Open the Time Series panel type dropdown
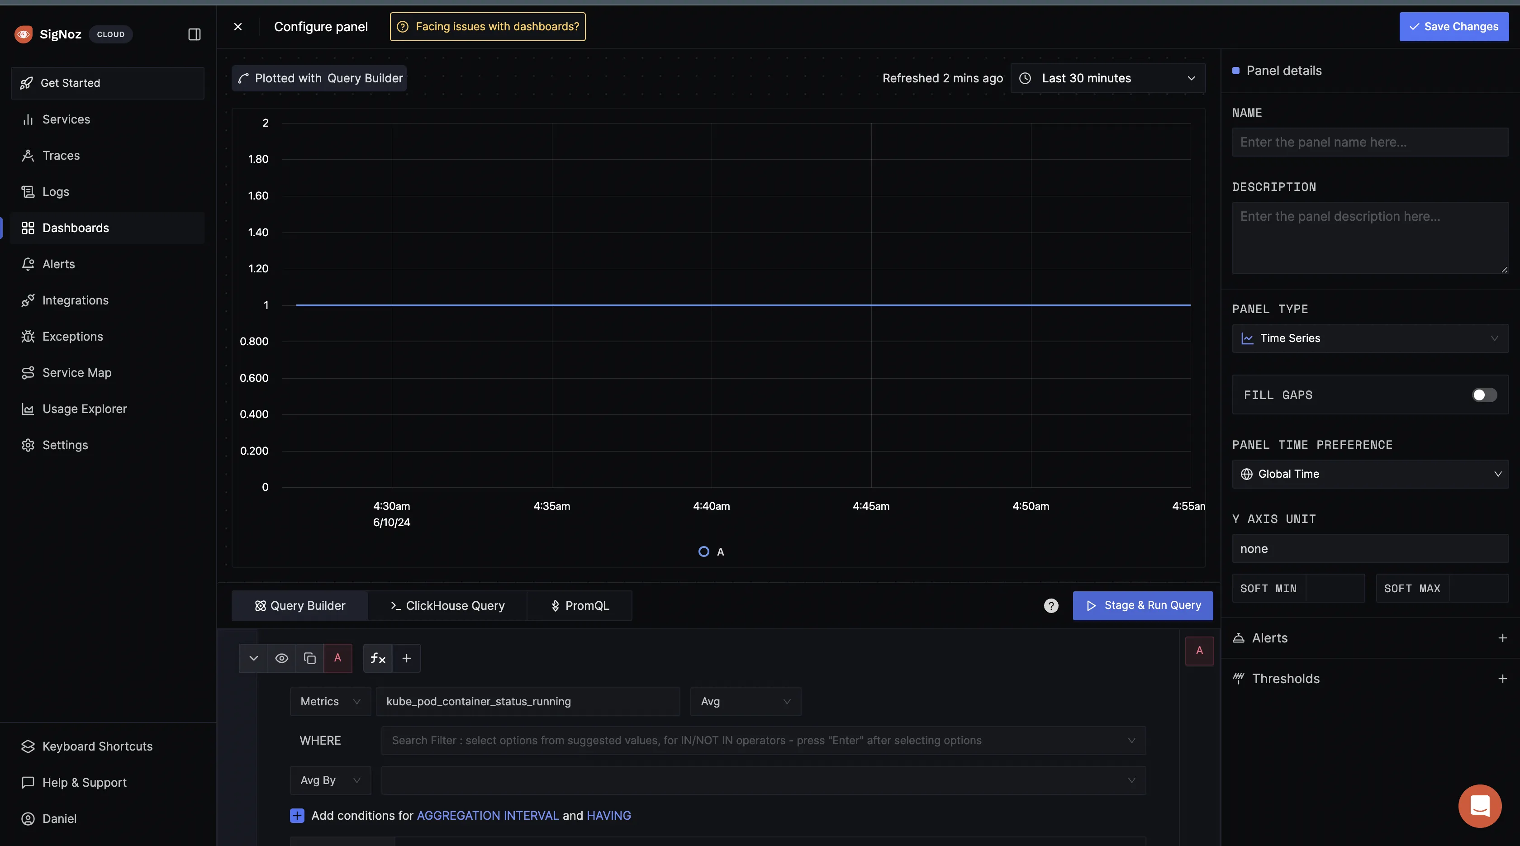The image size is (1520, 846). click(x=1370, y=339)
